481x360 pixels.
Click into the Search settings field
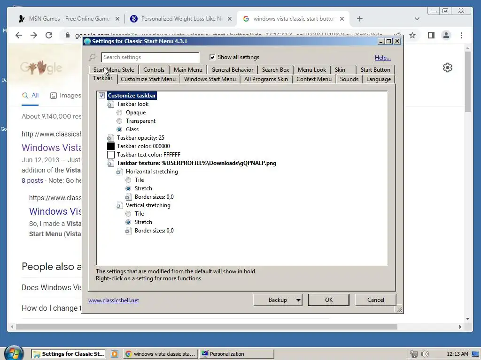150,57
